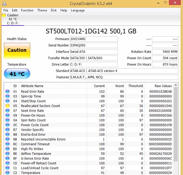Select the Load/Unload Cycle Count attribute name
The image size is (183, 175).
click(40, 168)
